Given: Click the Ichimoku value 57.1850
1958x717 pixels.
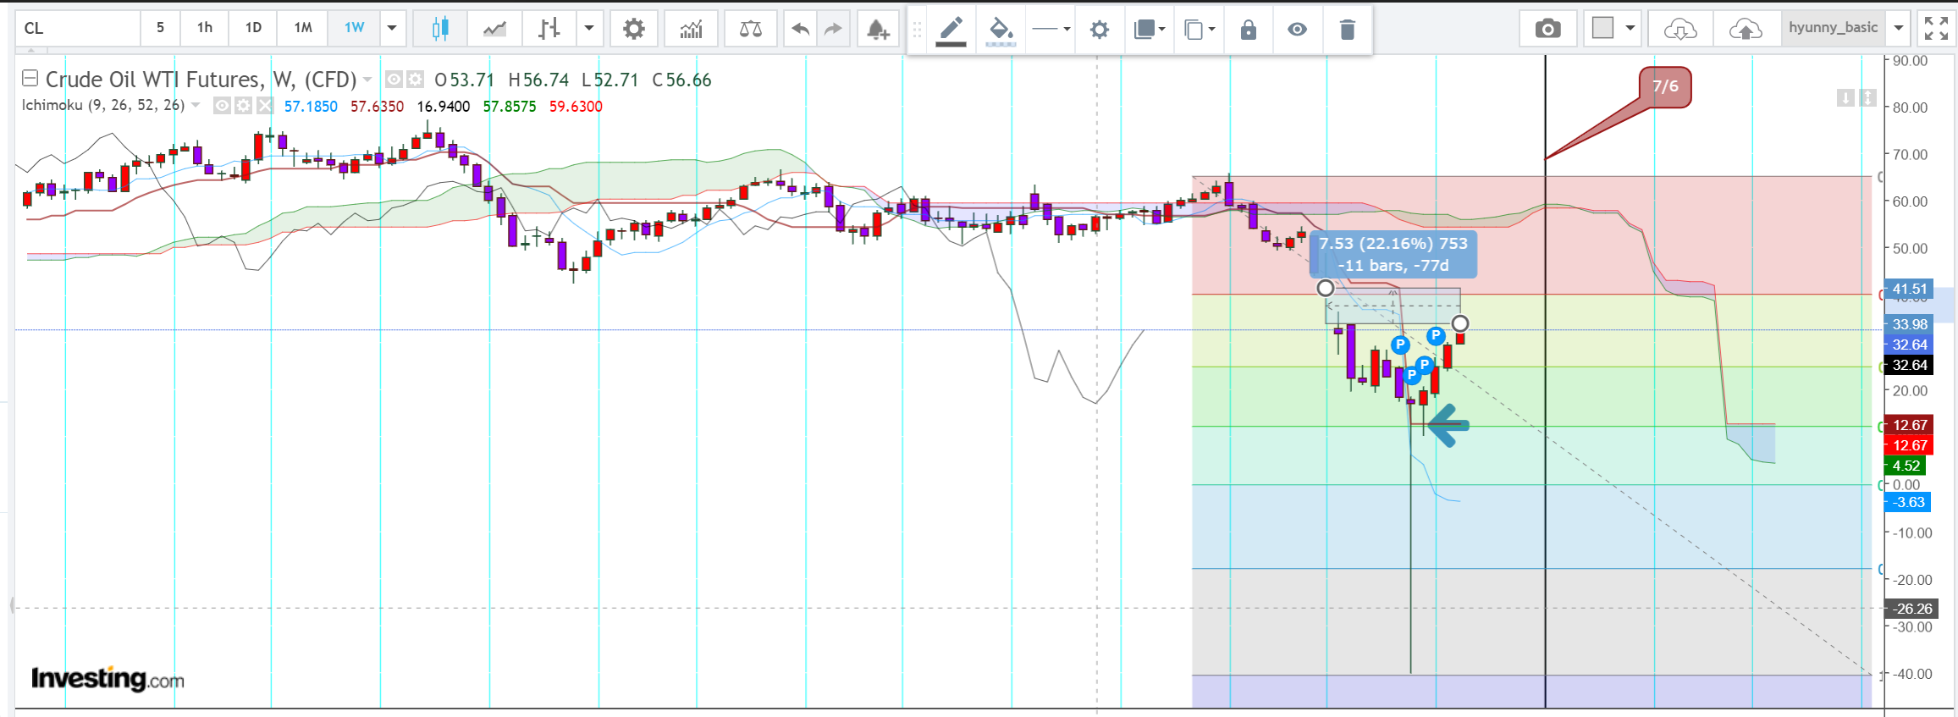Looking at the screenshot, I should coord(311,107).
